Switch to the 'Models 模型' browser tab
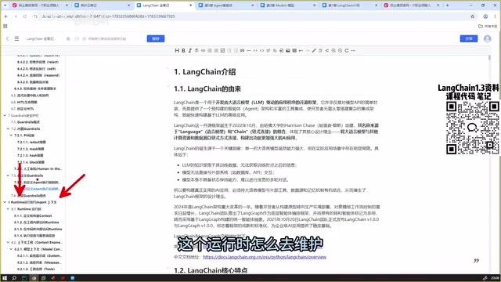The image size is (501, 282). point(288,5)
